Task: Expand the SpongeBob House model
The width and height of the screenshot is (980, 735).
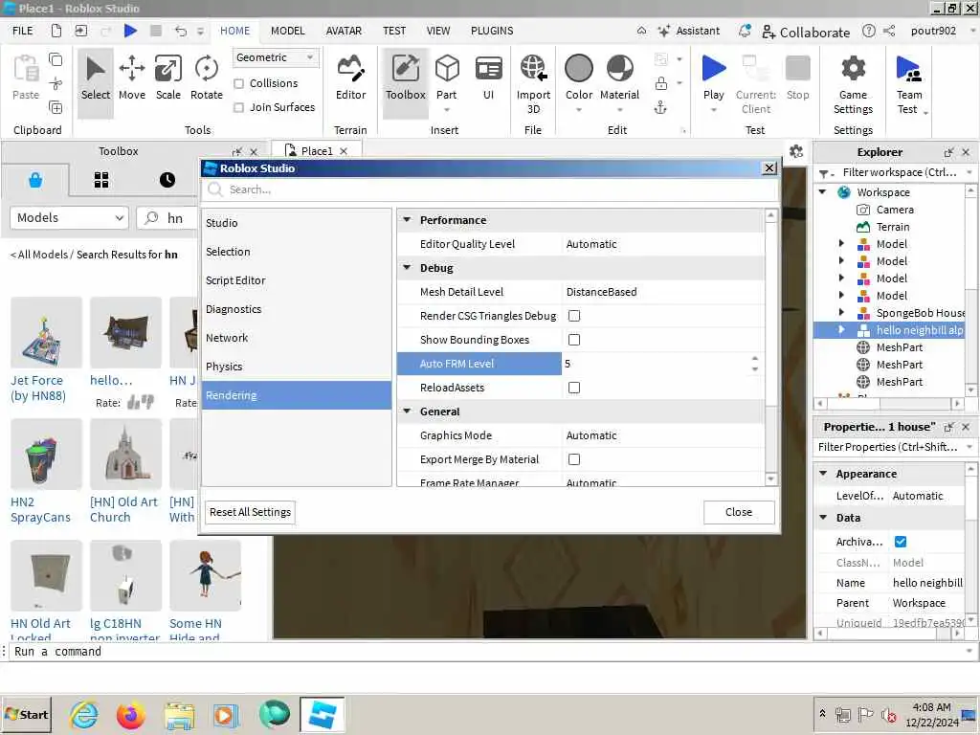Action: pyautogui.click(x=841, y=313)
